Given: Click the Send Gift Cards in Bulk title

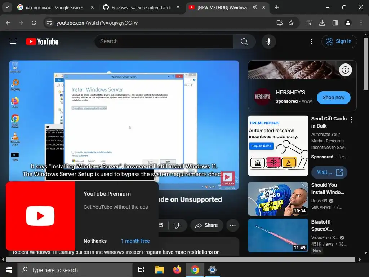Looking at the screenshot, I should 329,122.
